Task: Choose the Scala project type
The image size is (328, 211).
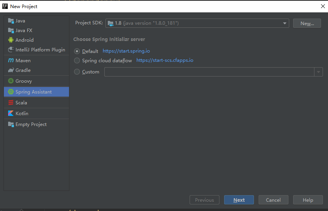Action: [36, 102]
